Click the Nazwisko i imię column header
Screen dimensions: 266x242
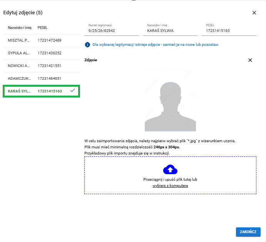[x=20, y=28]
